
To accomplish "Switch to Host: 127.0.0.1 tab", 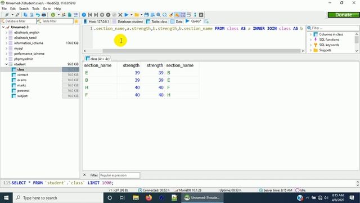I will [96, 21].
